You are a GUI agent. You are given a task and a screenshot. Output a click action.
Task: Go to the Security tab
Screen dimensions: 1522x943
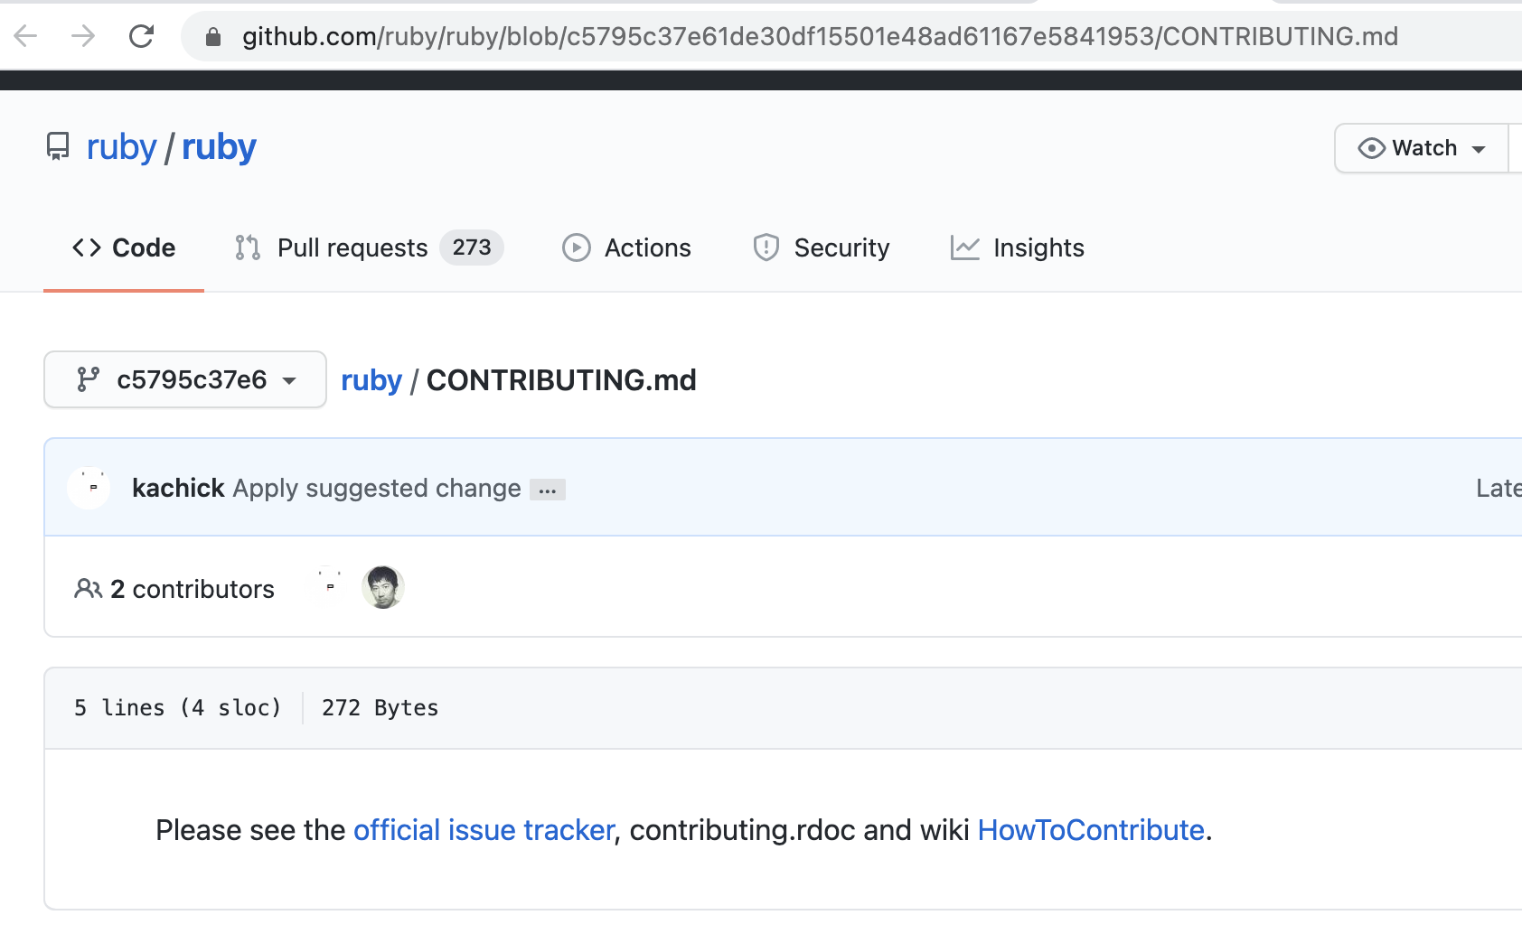pyautogui.click(x=822, y=247)
